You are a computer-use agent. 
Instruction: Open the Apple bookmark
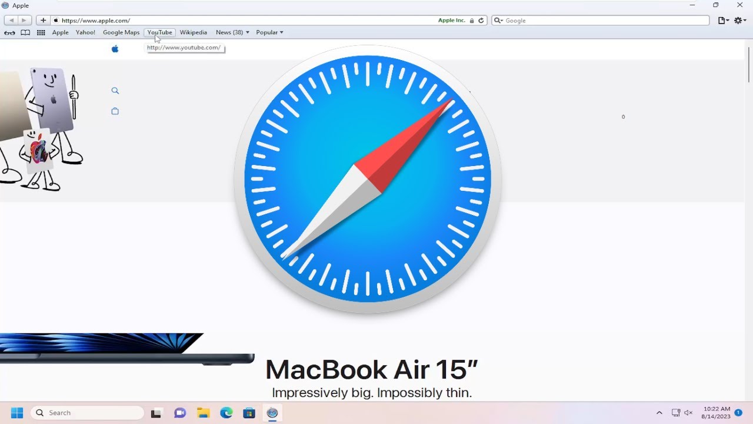60,32
